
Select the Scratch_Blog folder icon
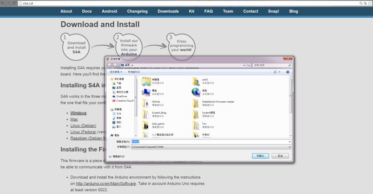(146, 114)
